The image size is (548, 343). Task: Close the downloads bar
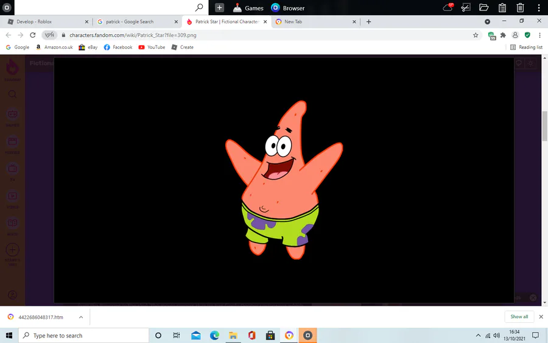click(x=541, y=317)
